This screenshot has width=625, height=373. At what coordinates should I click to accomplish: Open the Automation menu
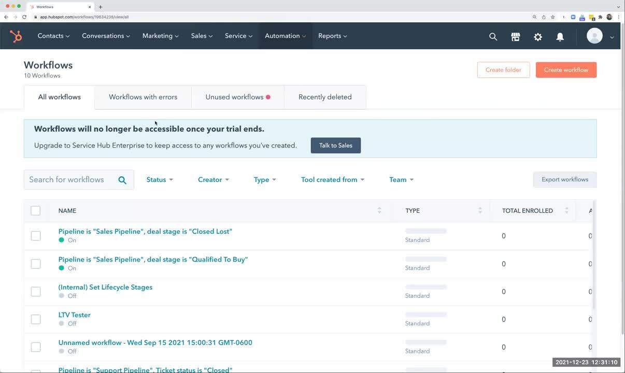point(285,36)
